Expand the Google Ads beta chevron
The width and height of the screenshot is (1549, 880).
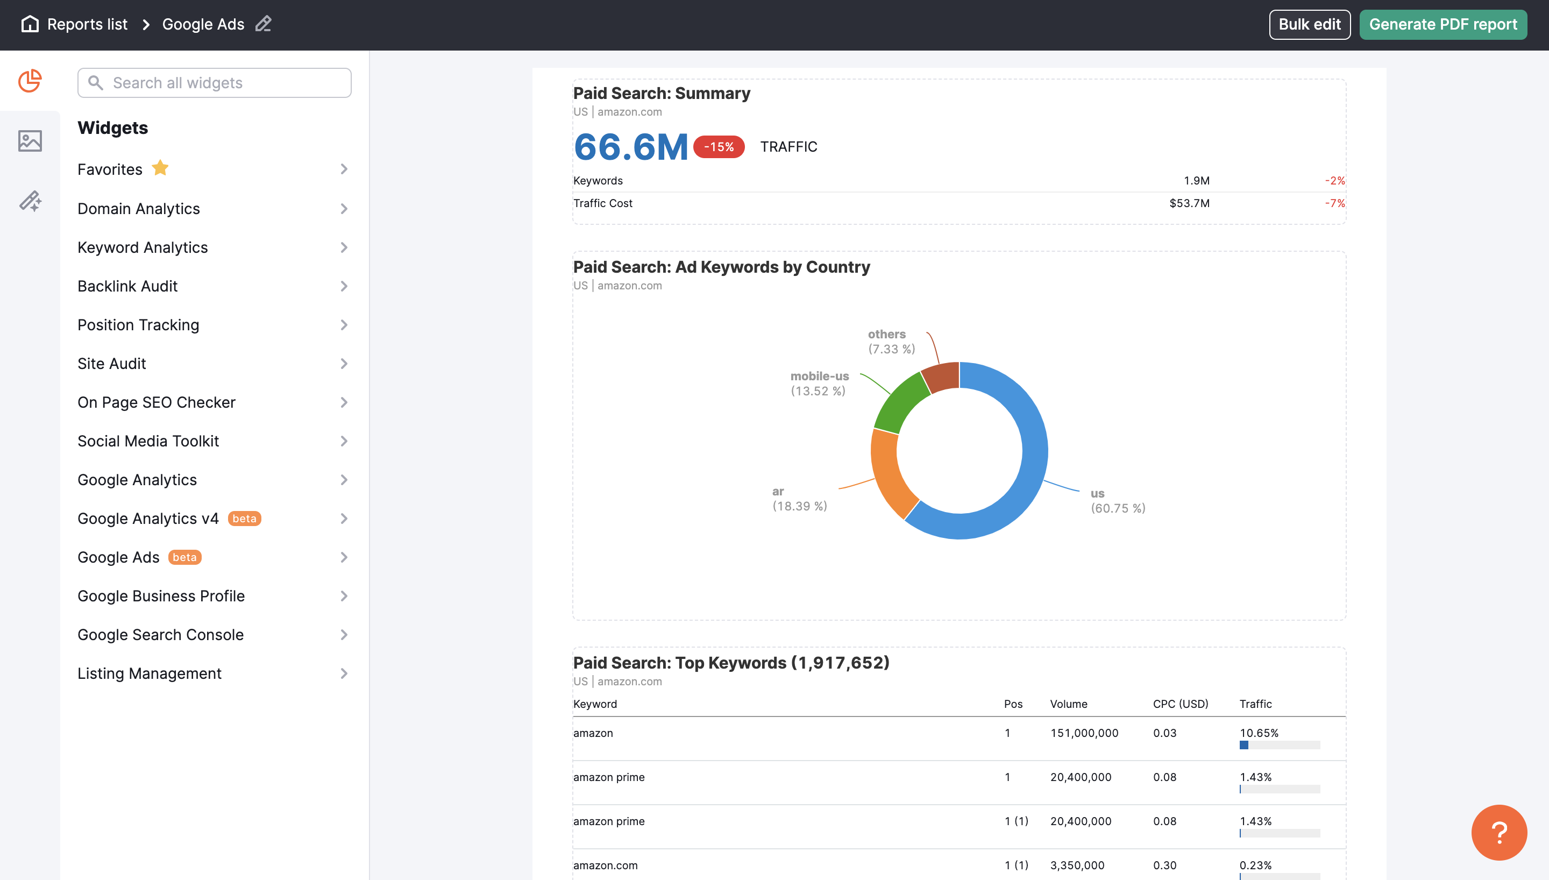click(344, 557)
